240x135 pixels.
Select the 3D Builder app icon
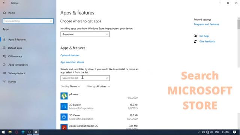point(64,106)
